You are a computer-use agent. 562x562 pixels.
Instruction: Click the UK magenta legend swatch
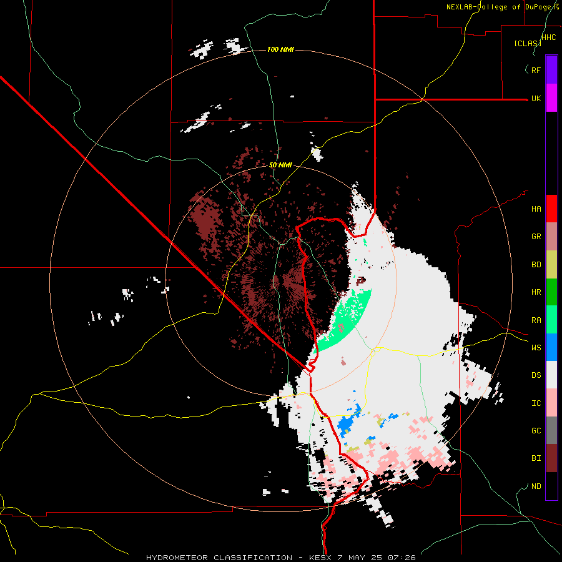[x=551, y=98]
